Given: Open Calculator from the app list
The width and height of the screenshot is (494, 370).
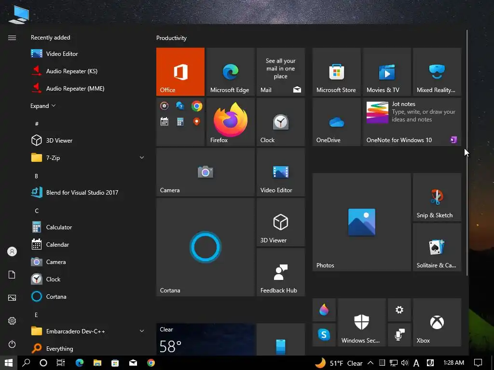Looking at the screenshot, I should click(88, 227).
